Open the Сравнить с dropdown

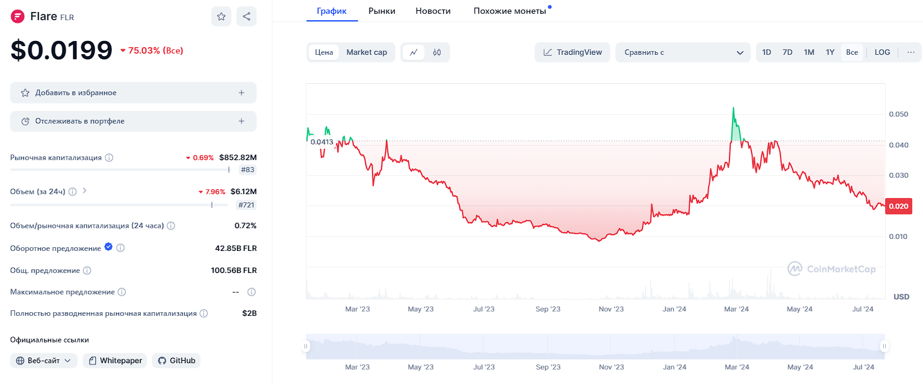pos(683,52)
